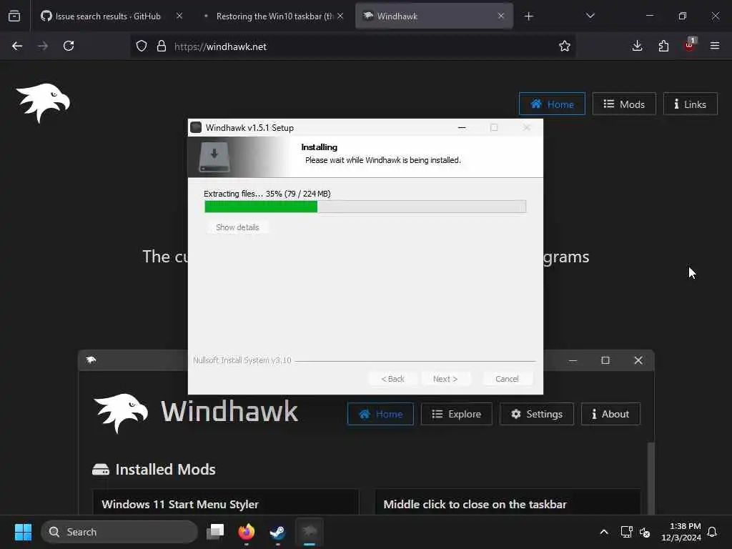The height and width of the screenshot is (549, 732).
Task: Reload the windhawk.net page
Action: [69, 46]
